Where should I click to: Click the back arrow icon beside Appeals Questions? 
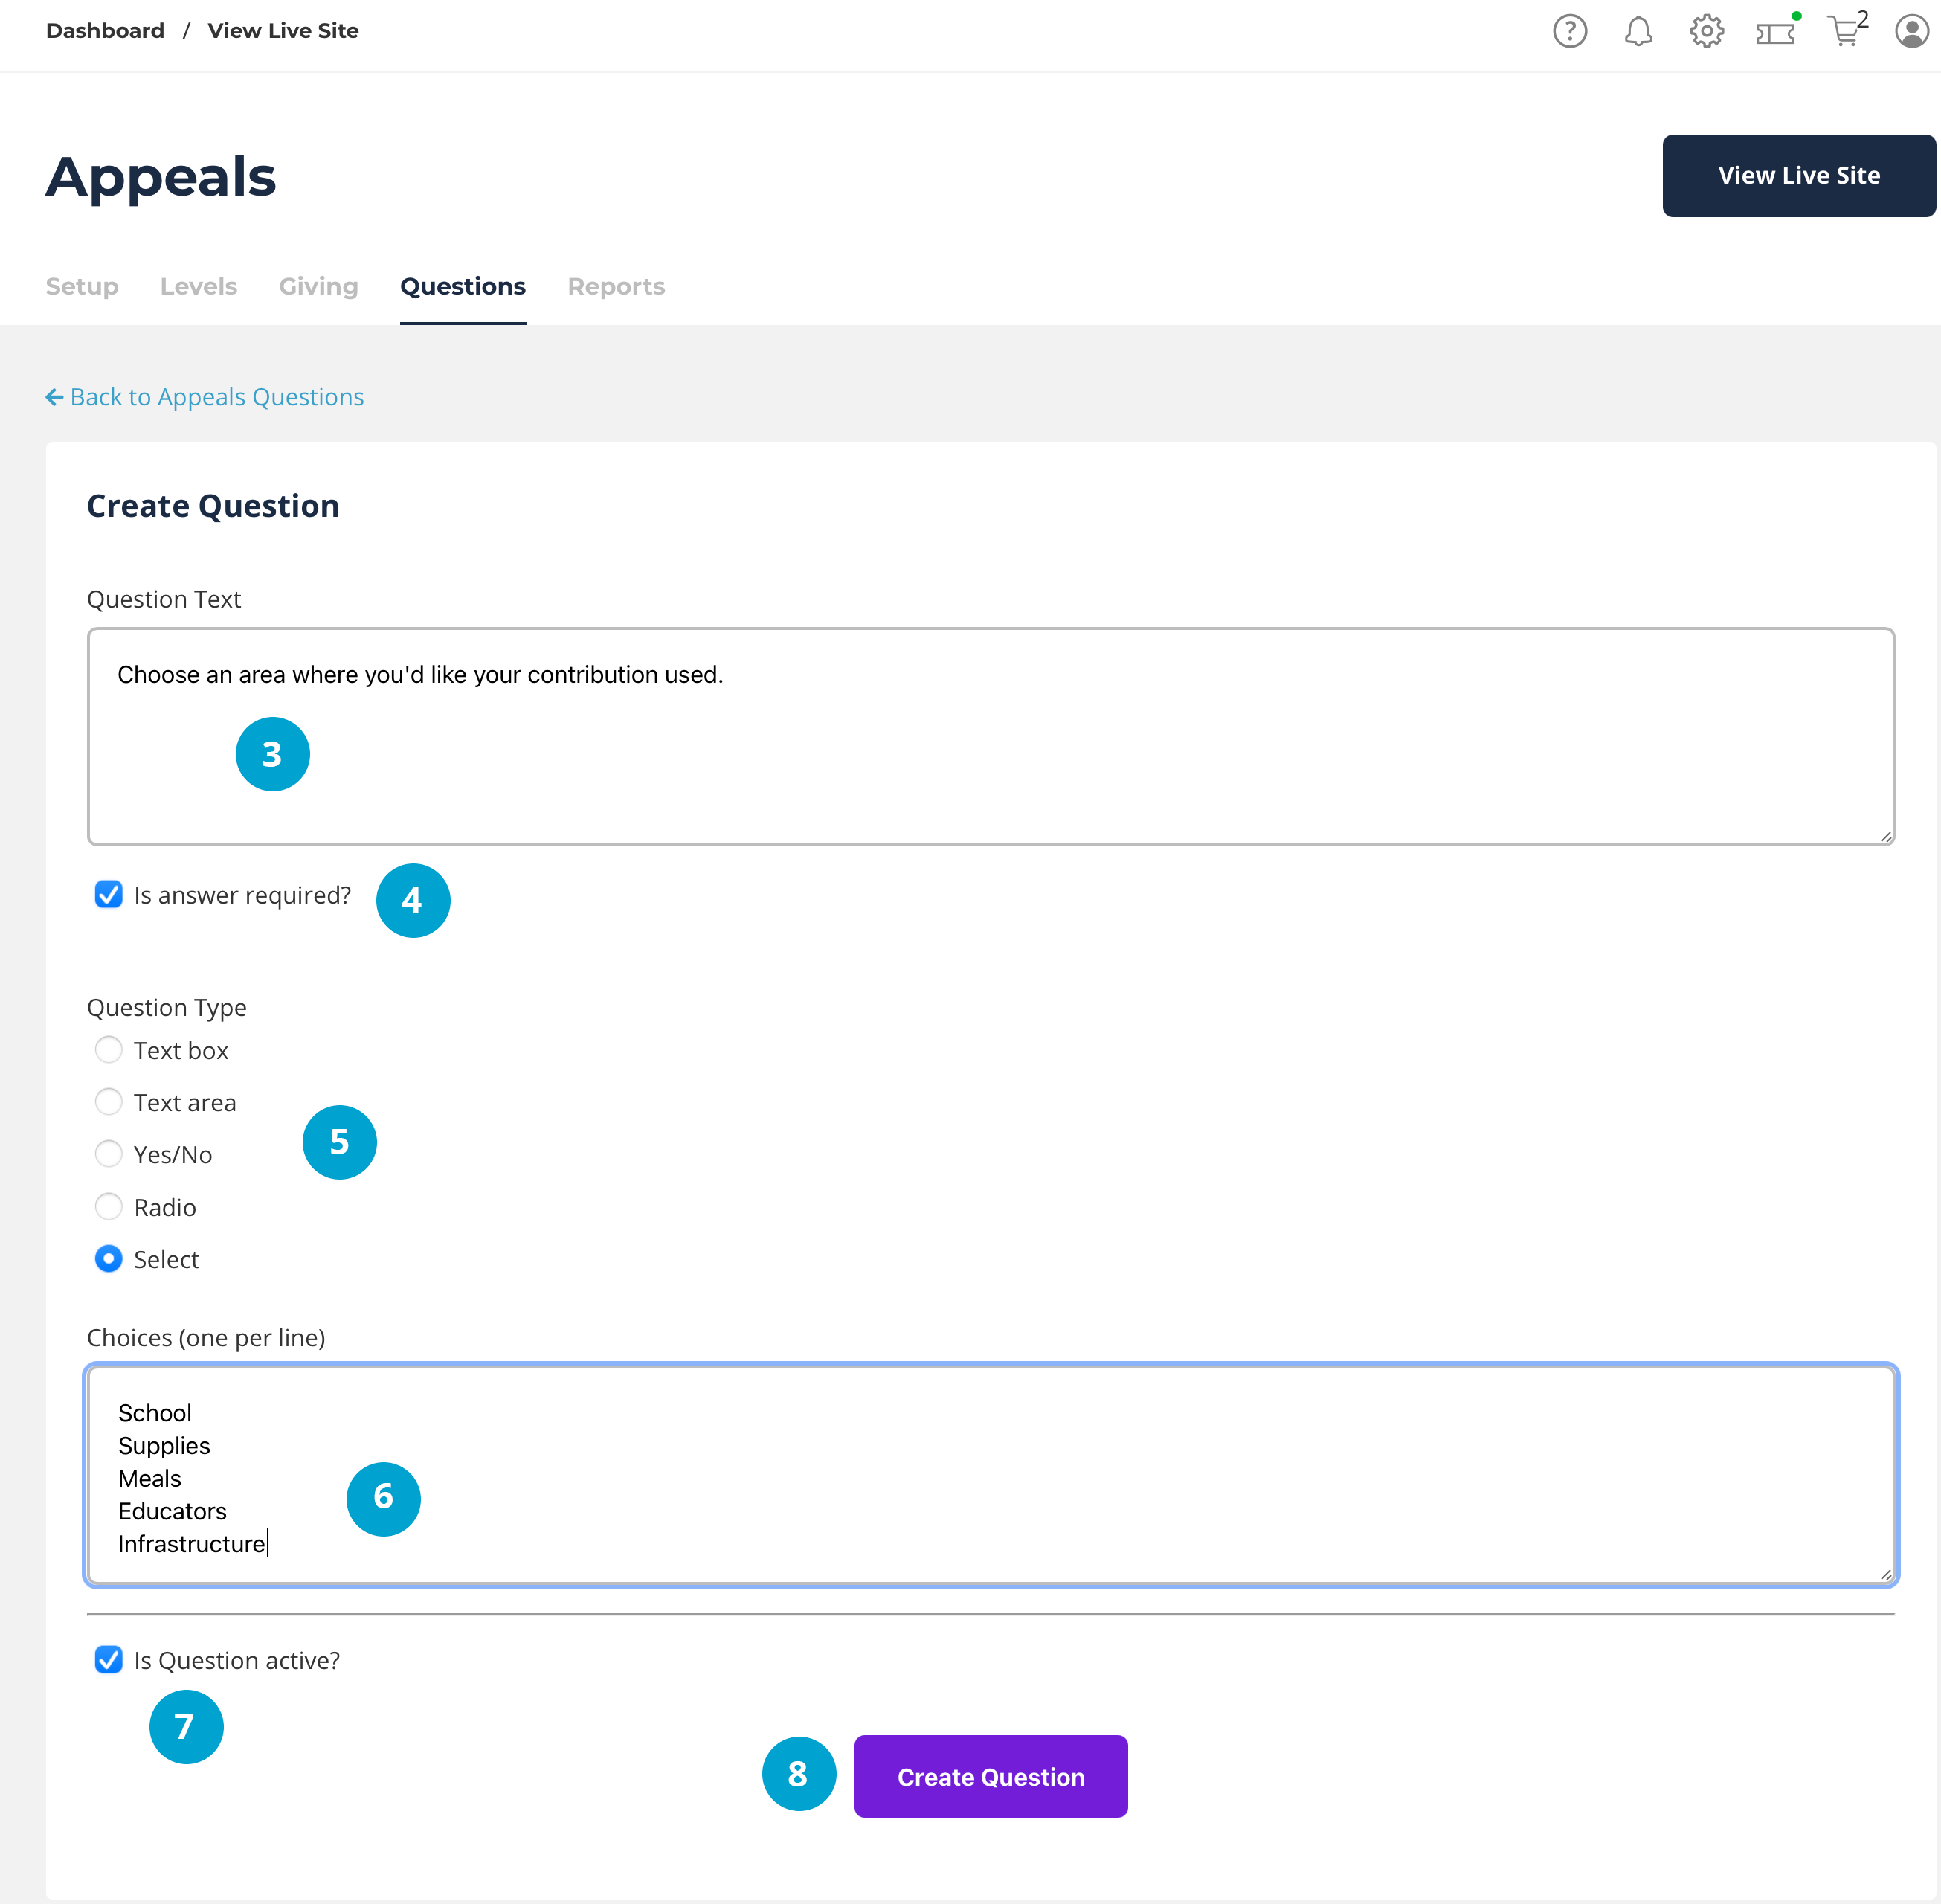[x=54, y=397]
